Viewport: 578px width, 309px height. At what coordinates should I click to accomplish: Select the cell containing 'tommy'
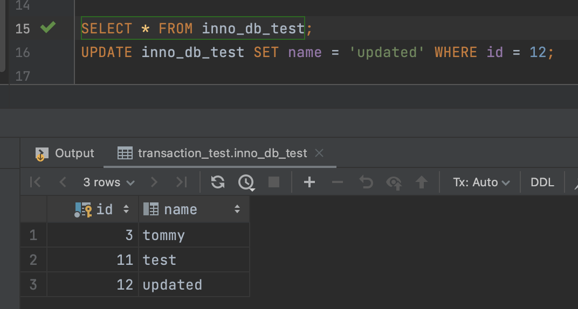(x=193, y=235)
